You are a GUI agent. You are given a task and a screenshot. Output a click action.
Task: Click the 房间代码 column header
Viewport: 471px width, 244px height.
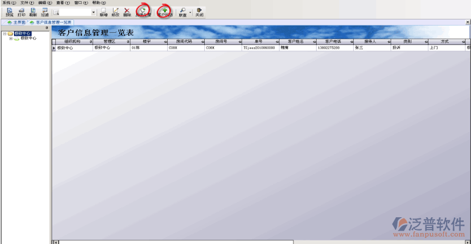click(186, 41)
